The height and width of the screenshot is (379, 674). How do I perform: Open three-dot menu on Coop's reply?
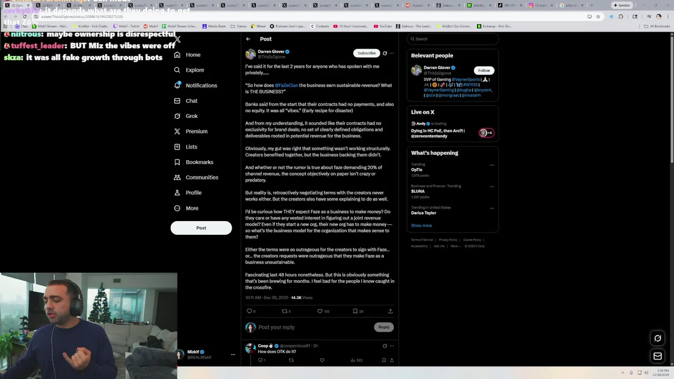pos(392,346)
